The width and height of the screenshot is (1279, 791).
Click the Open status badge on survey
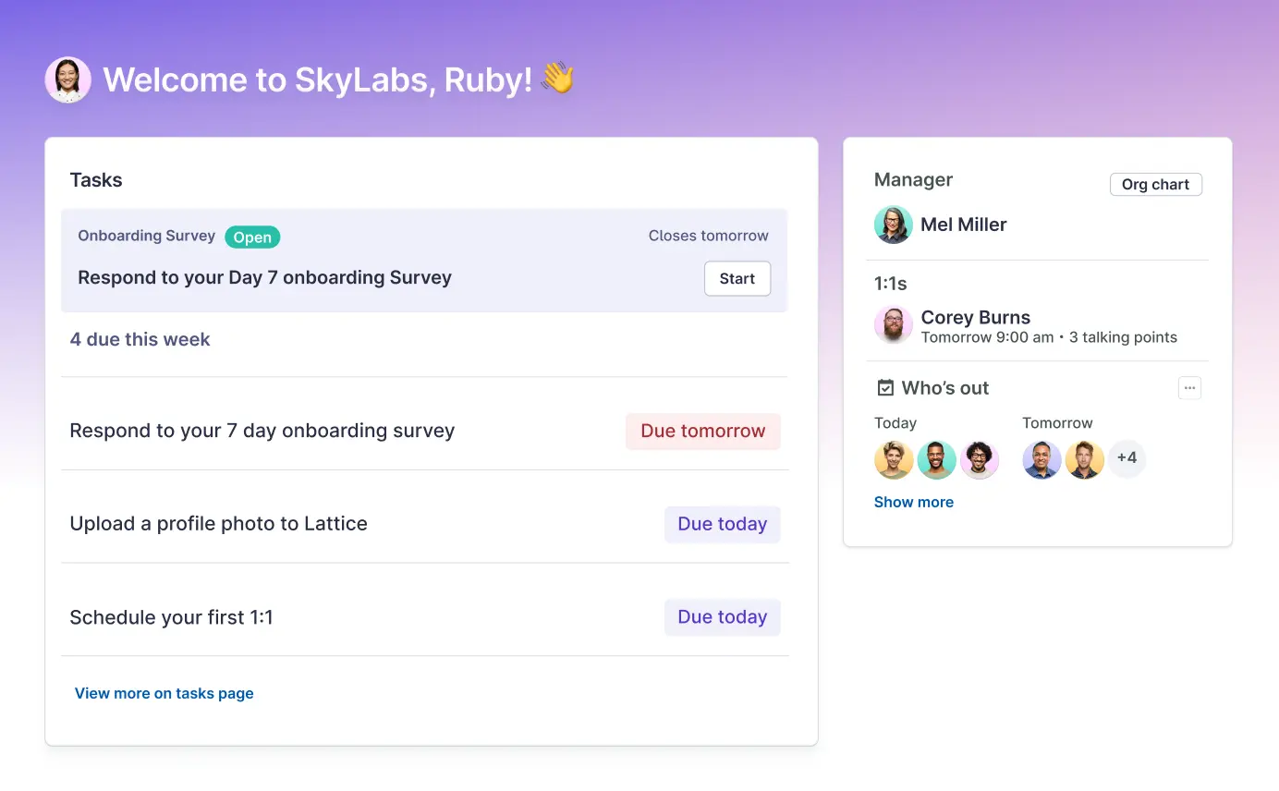coord(251,237)
